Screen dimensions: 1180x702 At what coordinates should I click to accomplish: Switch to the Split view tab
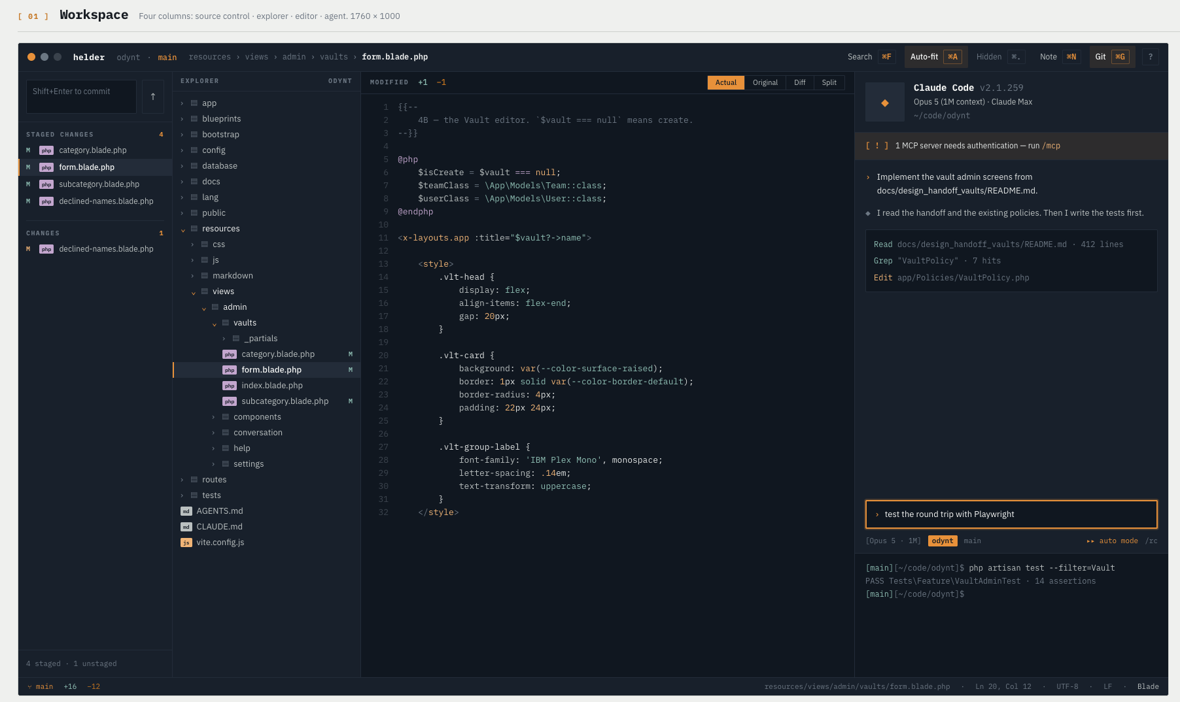[x=829, y=82]
